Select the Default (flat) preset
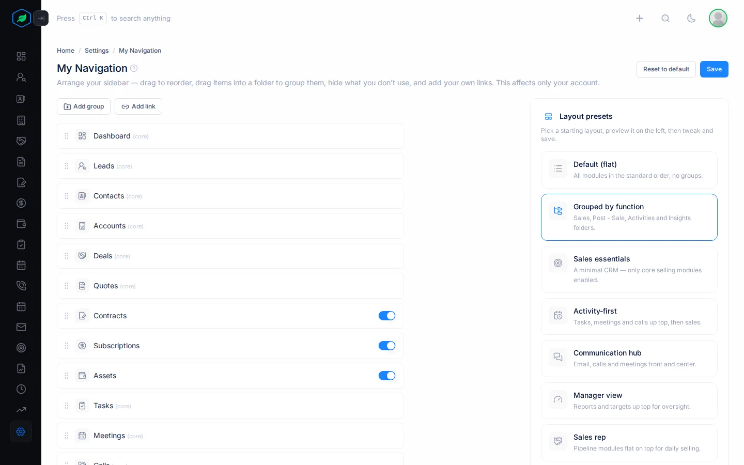Screen dimensions: 744x465 pyautogui.click(x=629, y=170)
